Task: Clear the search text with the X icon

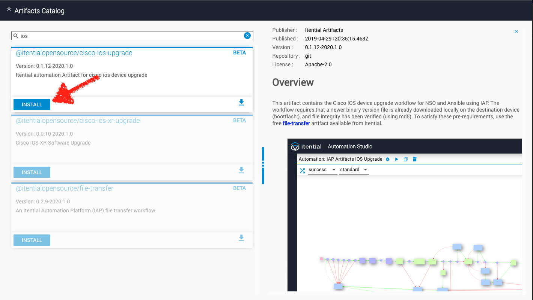Action: pyautogui.click(x=247, y=36)
